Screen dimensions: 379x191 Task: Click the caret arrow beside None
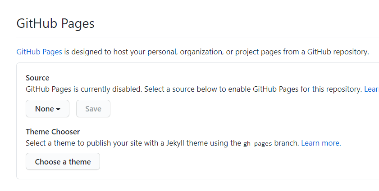pos(58,109)
